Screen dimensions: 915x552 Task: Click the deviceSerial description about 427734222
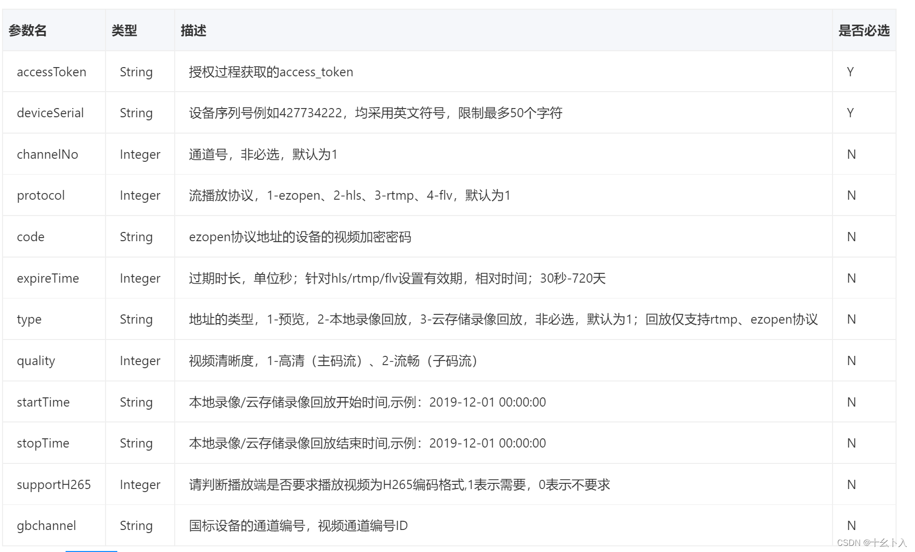pos(376,113)
